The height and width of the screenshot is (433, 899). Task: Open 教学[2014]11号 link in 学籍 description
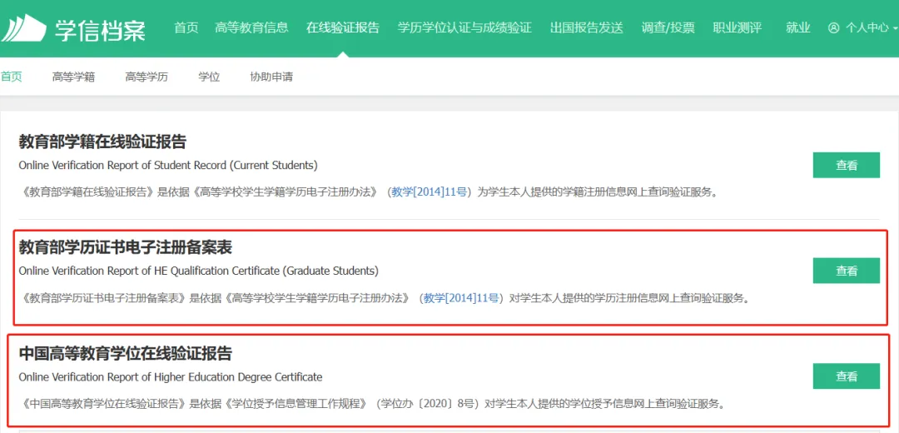430,192
